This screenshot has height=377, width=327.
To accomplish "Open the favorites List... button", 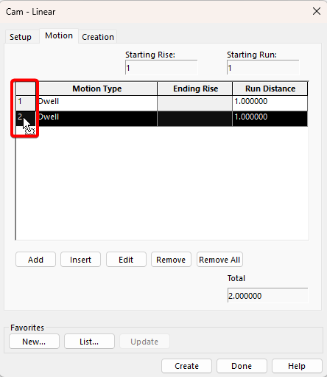I will coord(89,342).
